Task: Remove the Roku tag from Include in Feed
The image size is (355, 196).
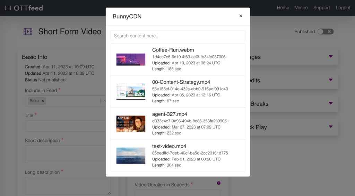Action: 43,101
